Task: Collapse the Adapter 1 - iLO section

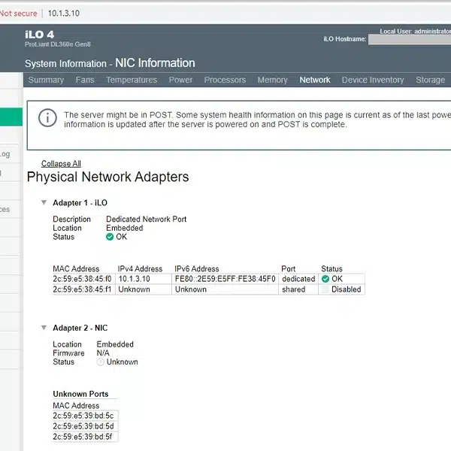Action: pos(44,203)
